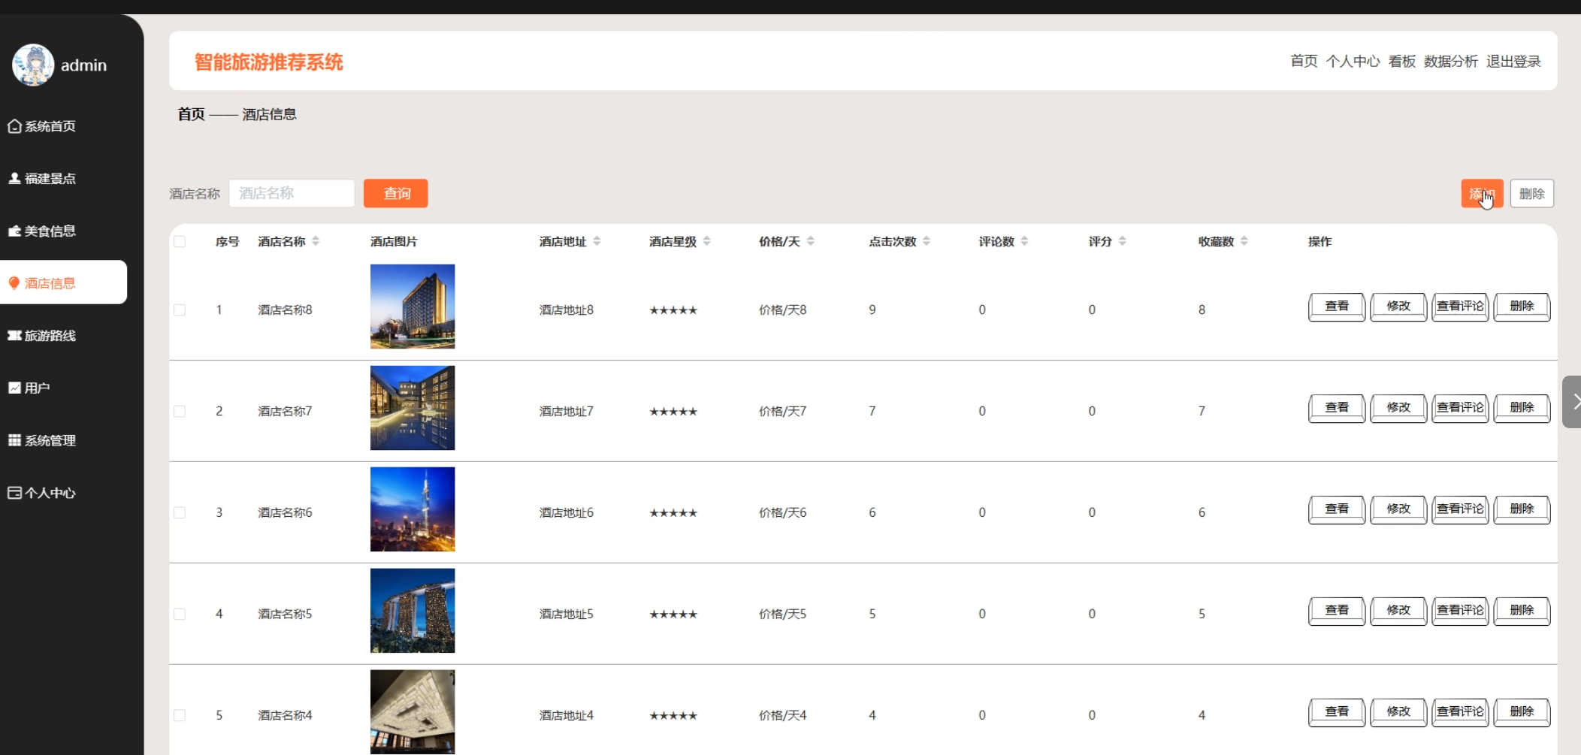The width and height of the screenshot is (1581, 755).
Task: Sort by 收藏数 column arrows
Action: pyautogui.click(x=1244, y=241)
